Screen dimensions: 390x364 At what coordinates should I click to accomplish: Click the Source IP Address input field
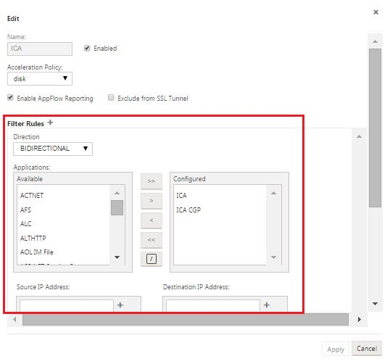[x=67, y=305]
